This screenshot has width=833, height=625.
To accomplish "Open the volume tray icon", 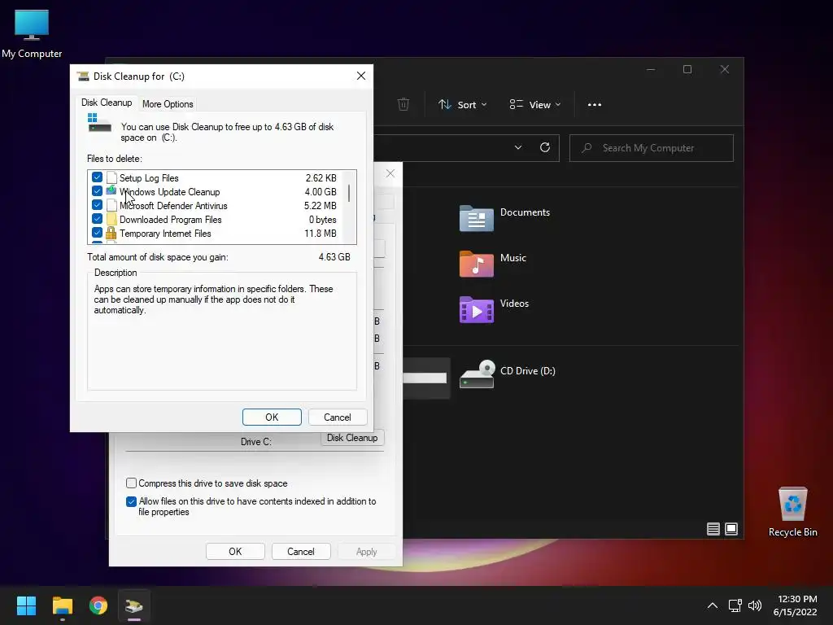I will (x=754, y=605).
